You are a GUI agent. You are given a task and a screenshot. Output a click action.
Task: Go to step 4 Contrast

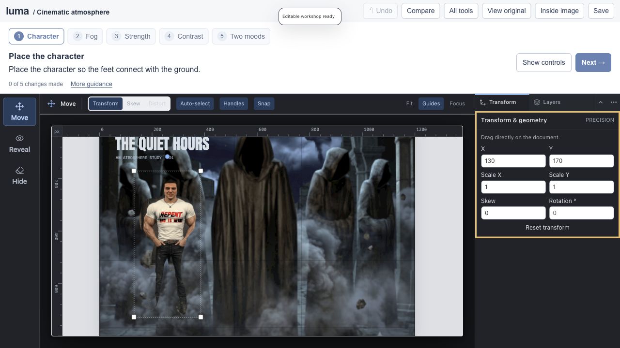pos(184,36)
